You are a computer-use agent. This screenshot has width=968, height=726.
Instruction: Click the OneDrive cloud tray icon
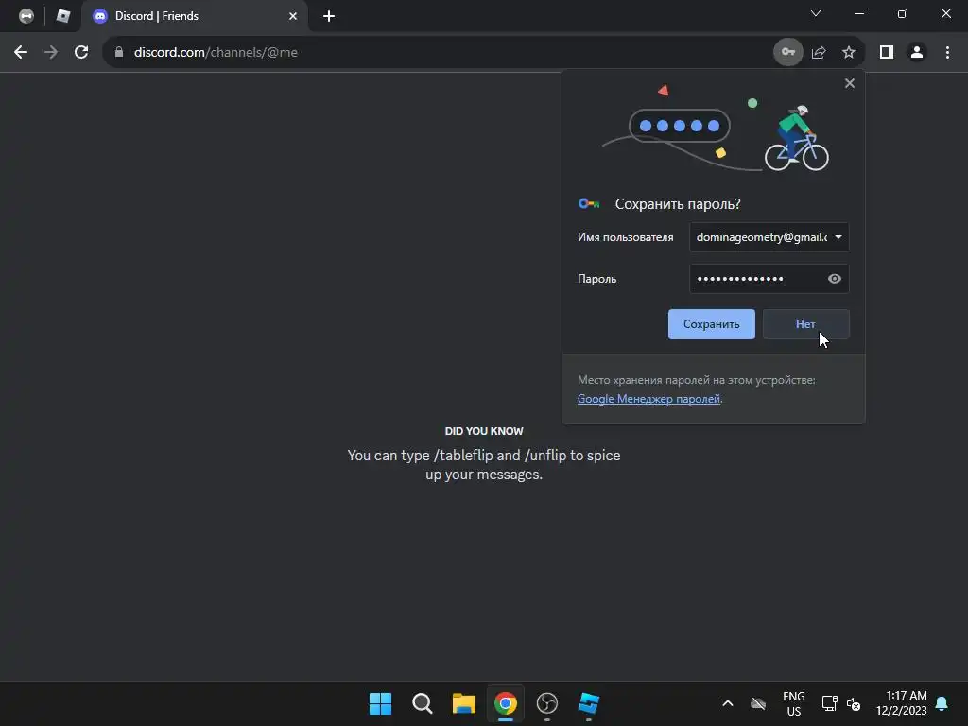(x=758, y=703)
